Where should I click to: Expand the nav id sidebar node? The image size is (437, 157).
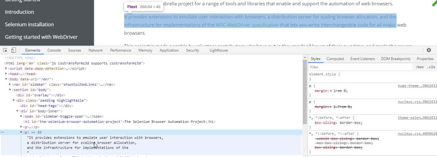10,84
